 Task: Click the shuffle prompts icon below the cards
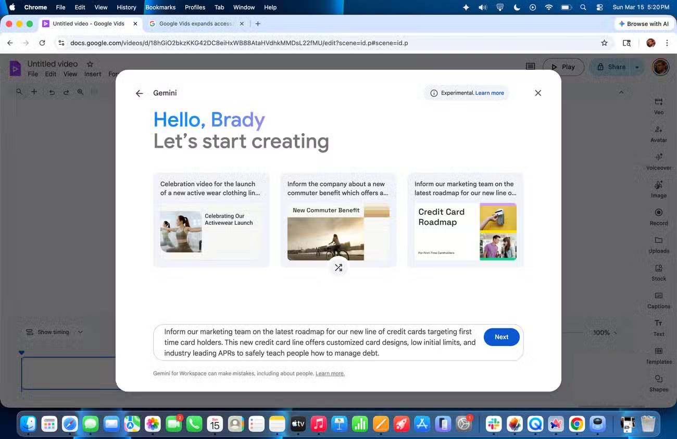(x=338, y=267)
